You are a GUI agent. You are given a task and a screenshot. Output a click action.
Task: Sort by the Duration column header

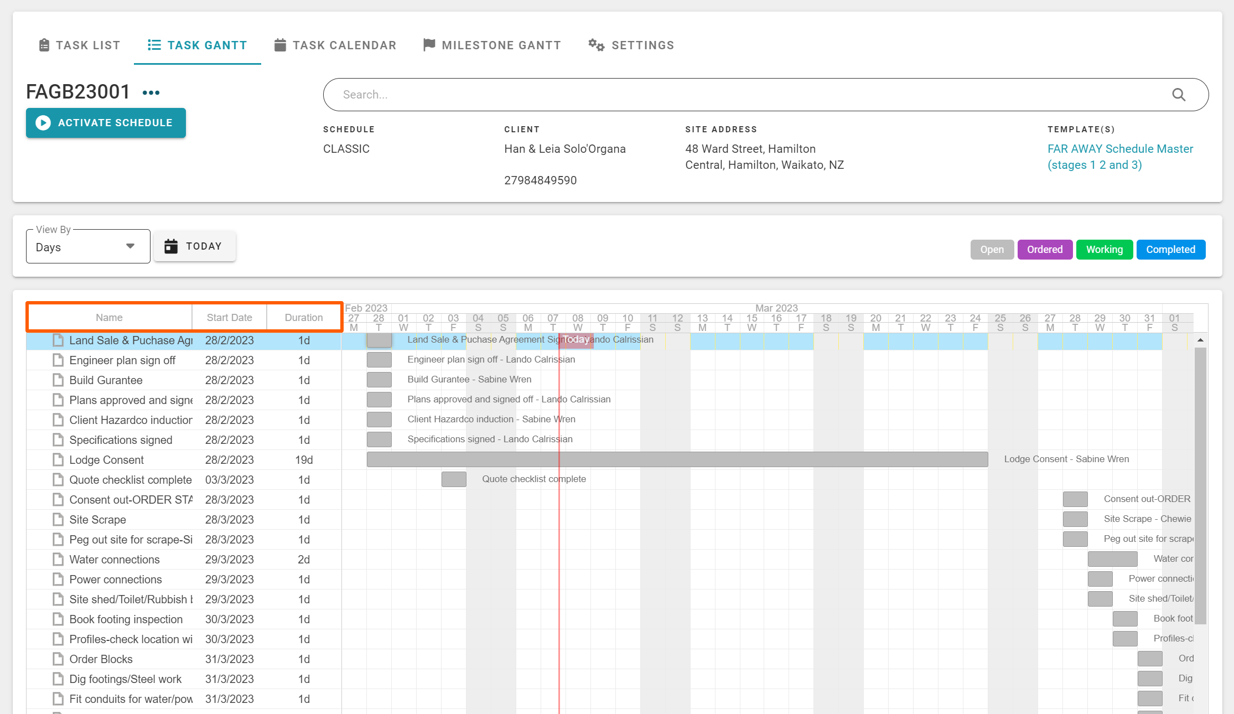click(x=303, y=318)
